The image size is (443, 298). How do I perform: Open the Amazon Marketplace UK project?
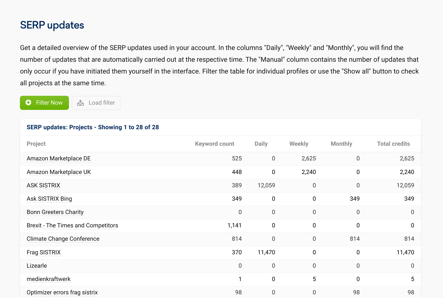coord(59,172)
